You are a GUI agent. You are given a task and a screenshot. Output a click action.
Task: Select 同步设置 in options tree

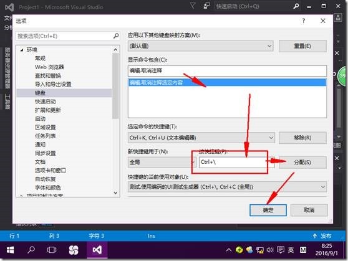click(46, 153)
